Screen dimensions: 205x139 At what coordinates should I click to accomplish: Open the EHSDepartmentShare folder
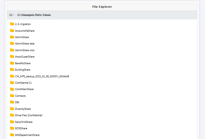click(x=27, y=135)
